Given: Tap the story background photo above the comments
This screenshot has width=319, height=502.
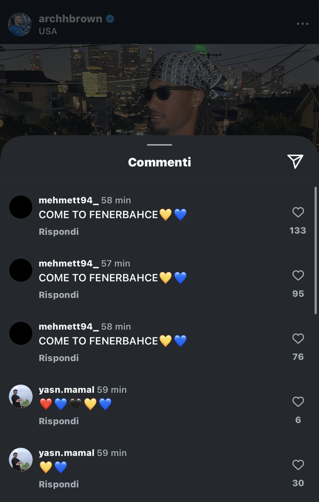Looking at the screenshot, I should (x=159, y=88).
